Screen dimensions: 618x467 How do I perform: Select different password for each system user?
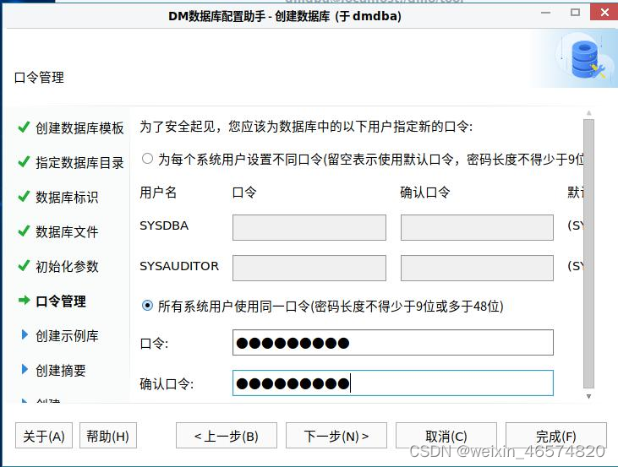click(147, 159)
